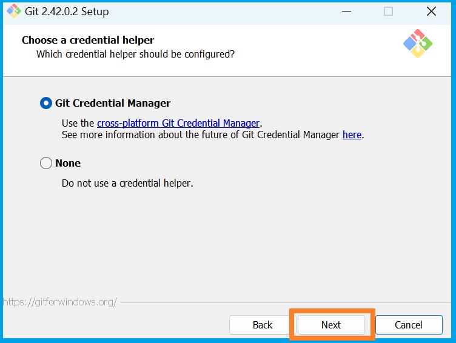
Task: Select the Git Credential Manager radio button
Action: [x=46, y=103]
